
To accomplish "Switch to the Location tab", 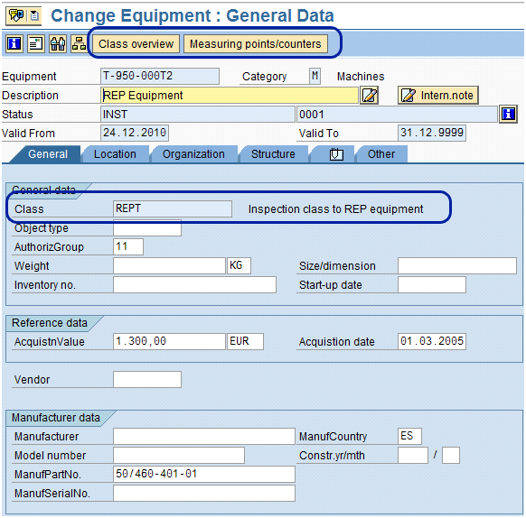I will pyautogui.click(x=115, y=154).
